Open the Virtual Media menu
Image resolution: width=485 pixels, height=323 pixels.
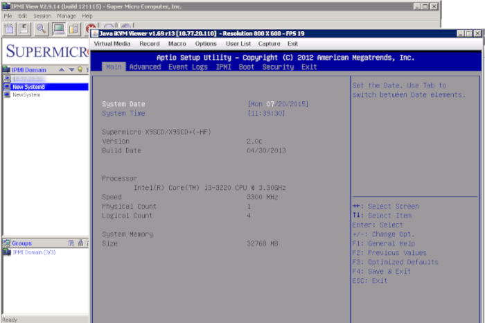tap(112, 44)
